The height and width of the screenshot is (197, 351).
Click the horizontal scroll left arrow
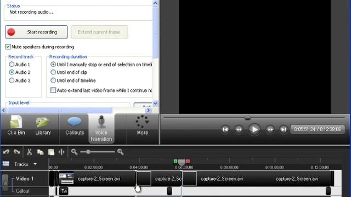coord(3,111)
